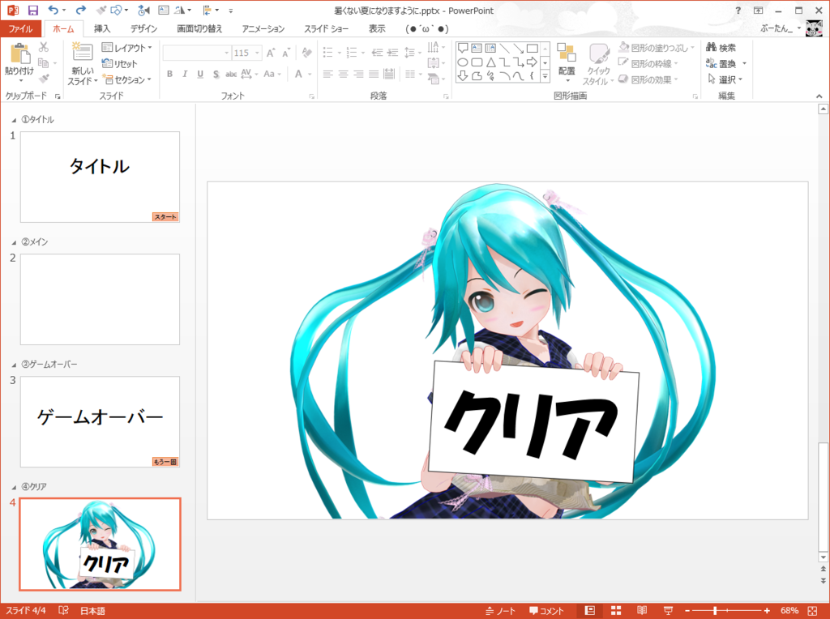Screen dimensions: 830x619
Task: Click the zoom slider handle
Action: click(x=715, y=611)
